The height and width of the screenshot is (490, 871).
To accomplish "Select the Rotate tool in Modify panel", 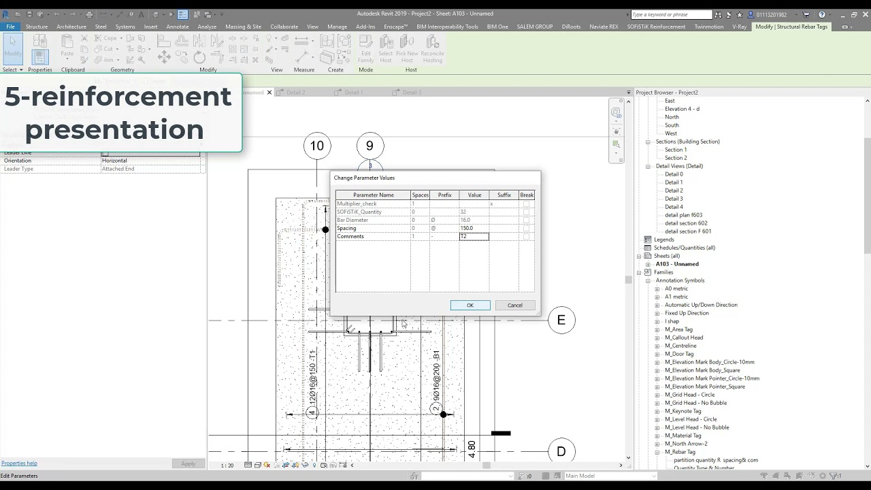I will (199, 59).
